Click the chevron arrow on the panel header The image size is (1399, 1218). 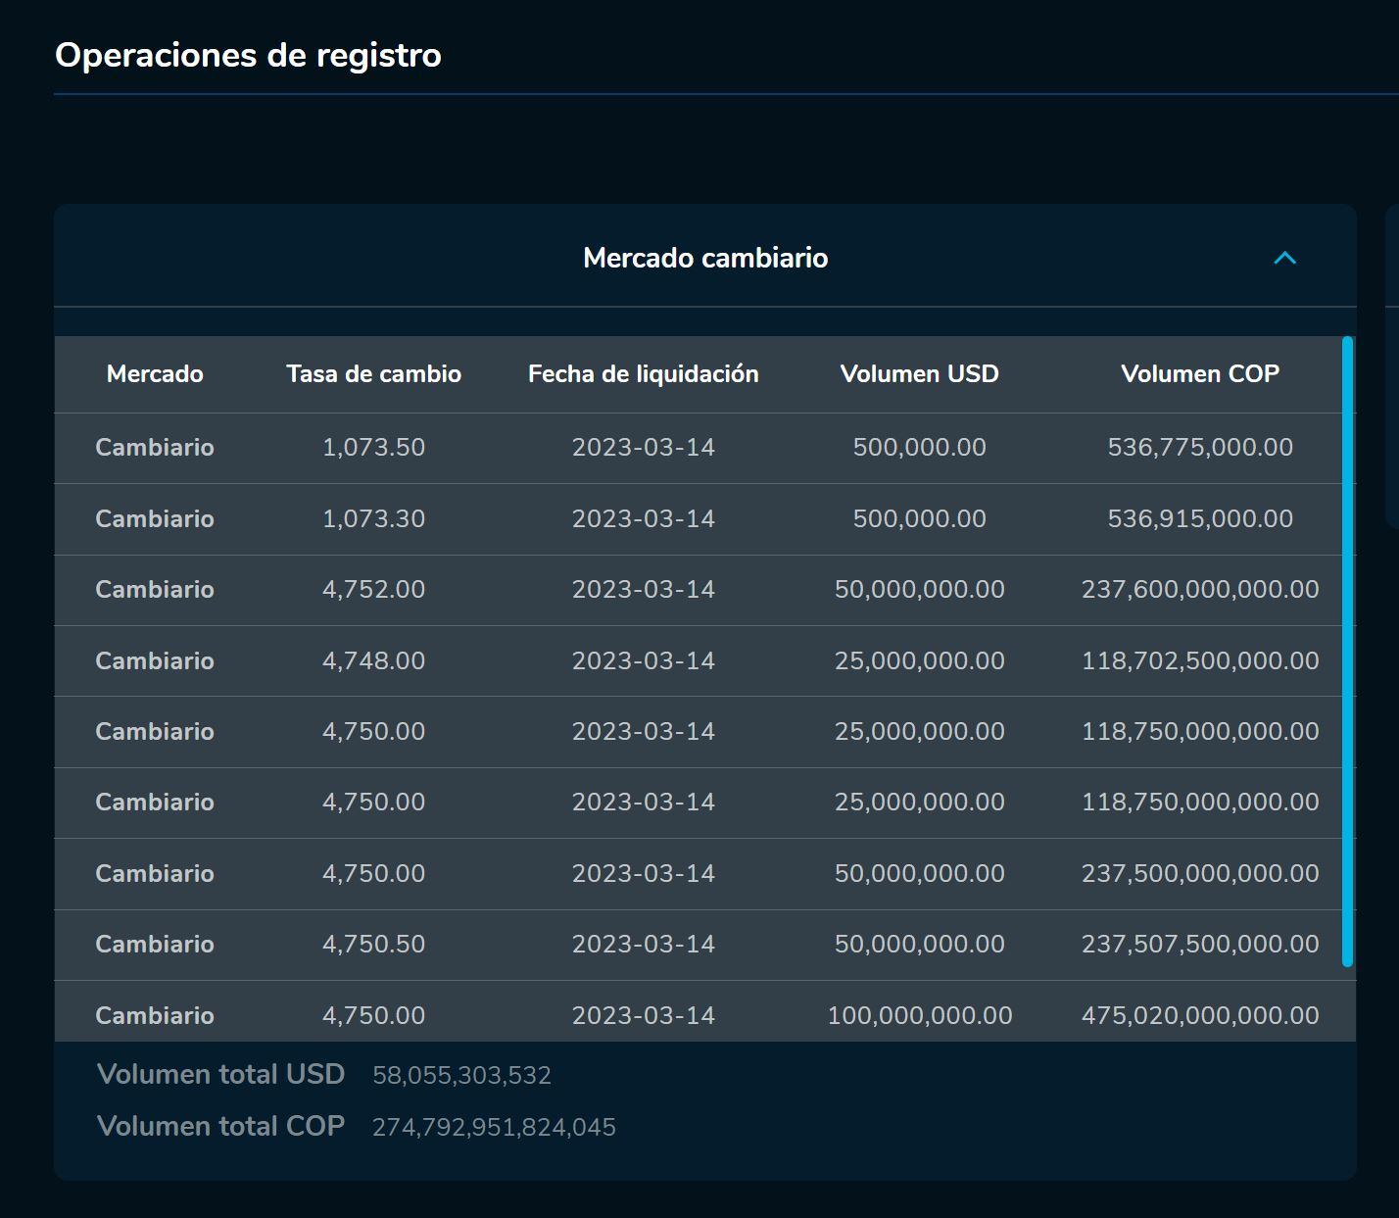(1284, 258)
